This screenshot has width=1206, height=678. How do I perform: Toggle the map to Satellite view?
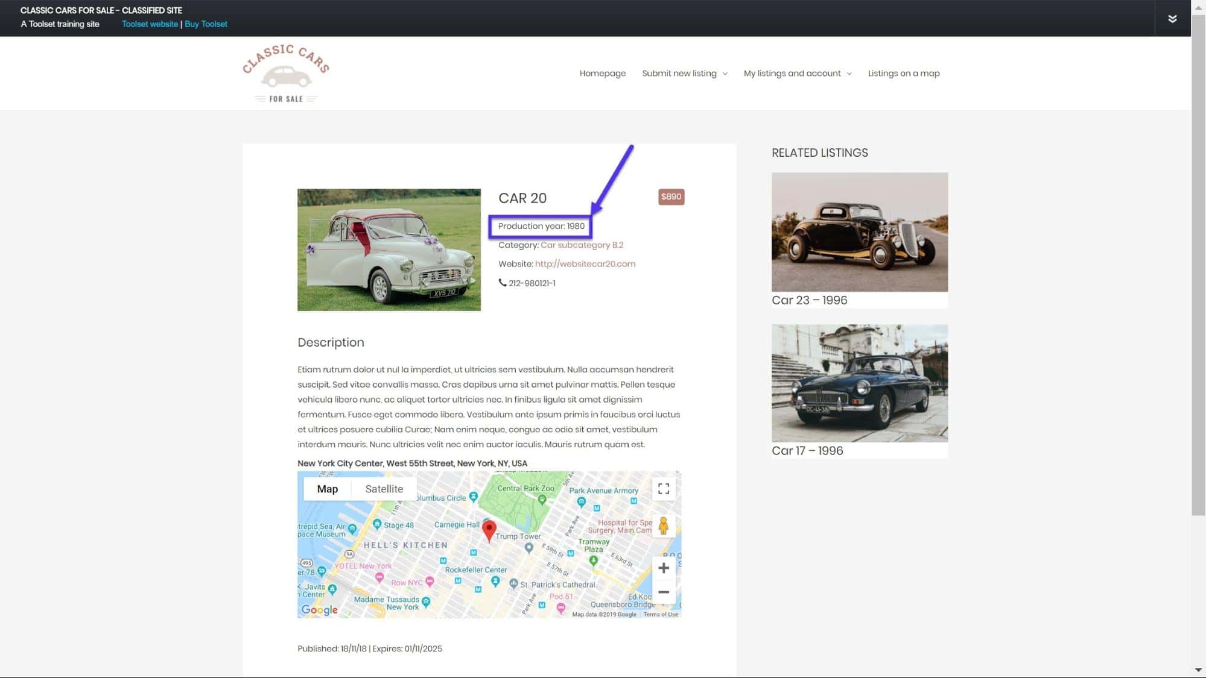click(384, 489)
